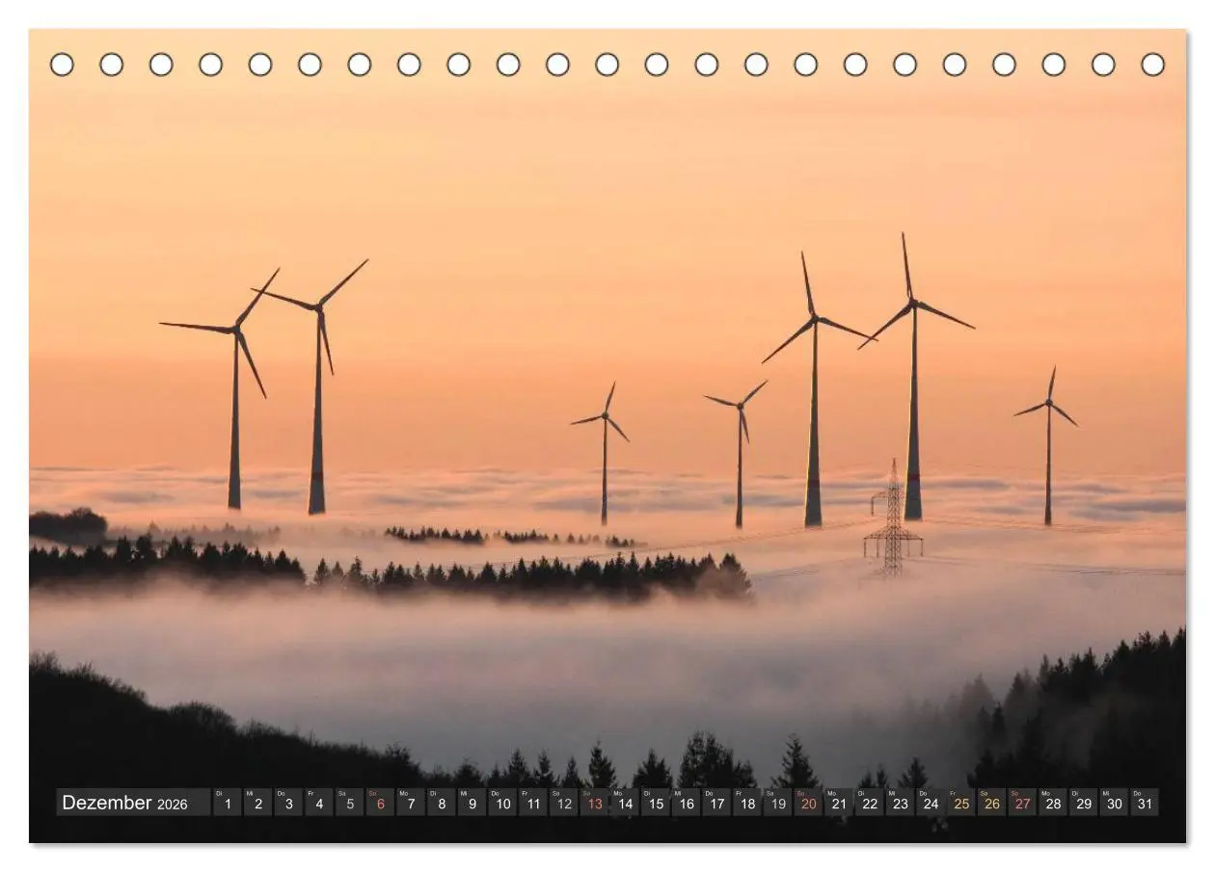Select day 2 in the calendar strip
The width and height of the screenshot is (1215, 872).
(x=257, y=803)
